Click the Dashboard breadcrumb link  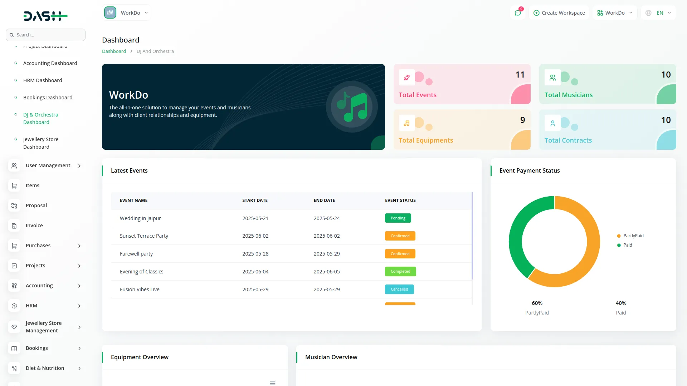[x=114, y=51]
